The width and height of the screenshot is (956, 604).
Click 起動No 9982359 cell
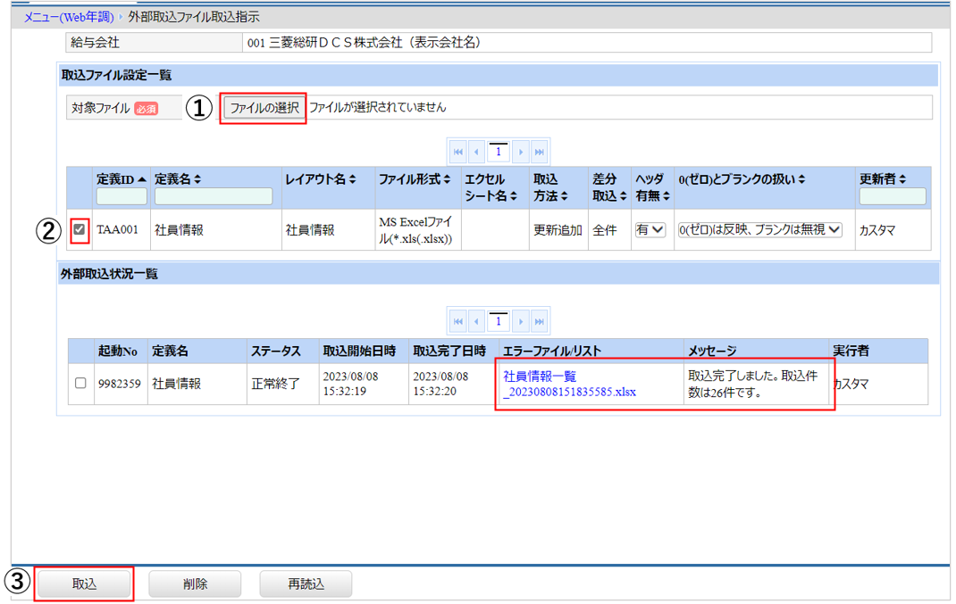(120, 384)
